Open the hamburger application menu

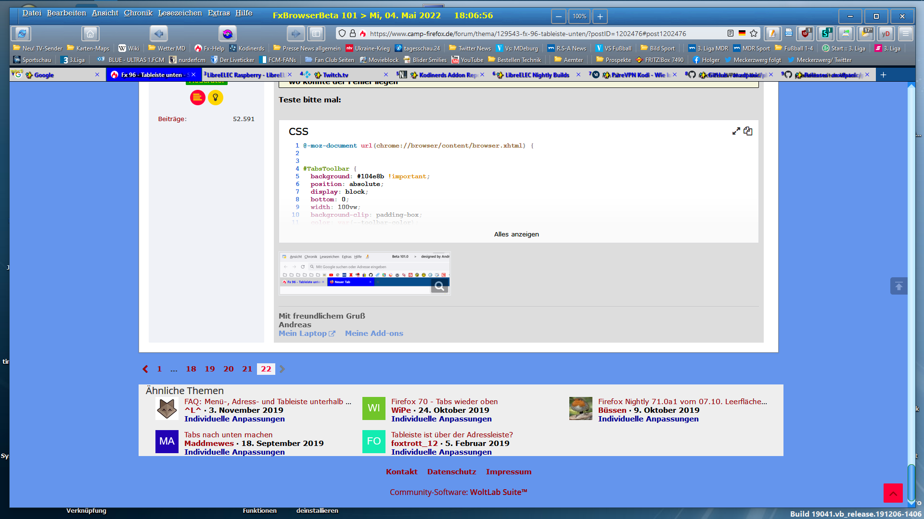pos(905,34)
